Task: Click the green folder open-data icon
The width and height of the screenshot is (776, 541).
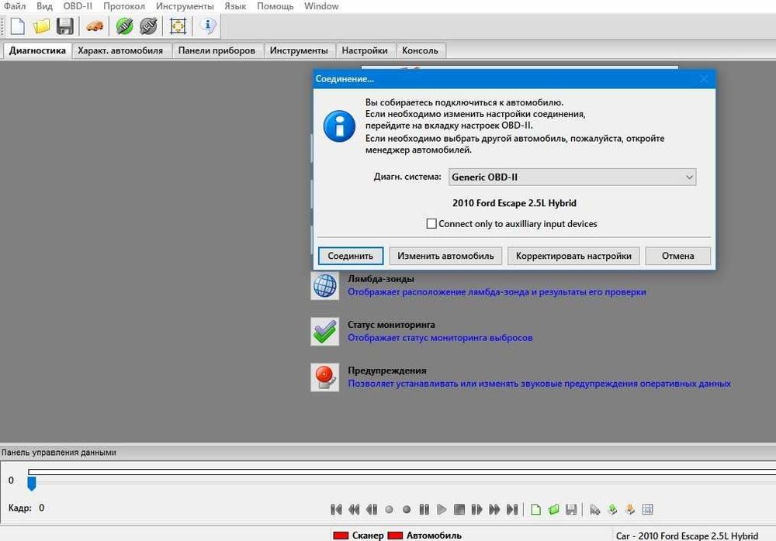Action: 554,509
